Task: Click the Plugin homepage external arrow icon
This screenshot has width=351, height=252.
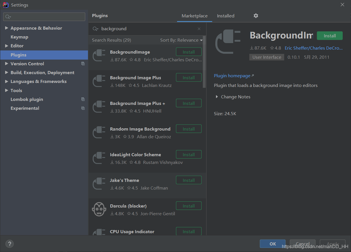Action: coord(252,76)
